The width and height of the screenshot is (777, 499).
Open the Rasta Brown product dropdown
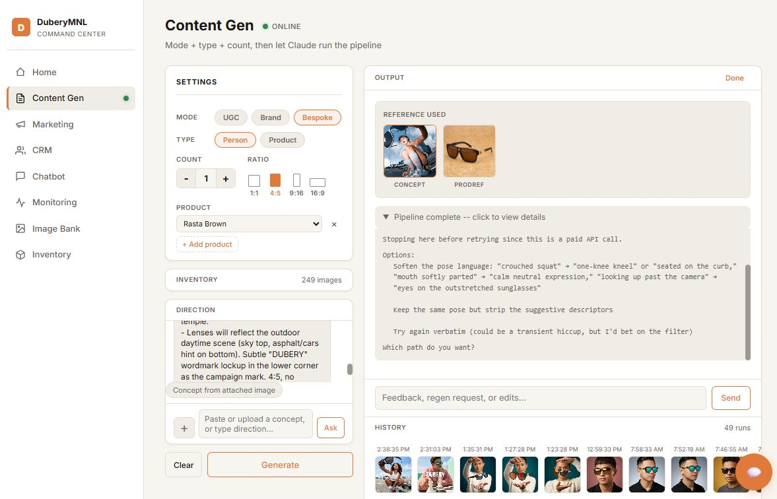pos(249,224)
